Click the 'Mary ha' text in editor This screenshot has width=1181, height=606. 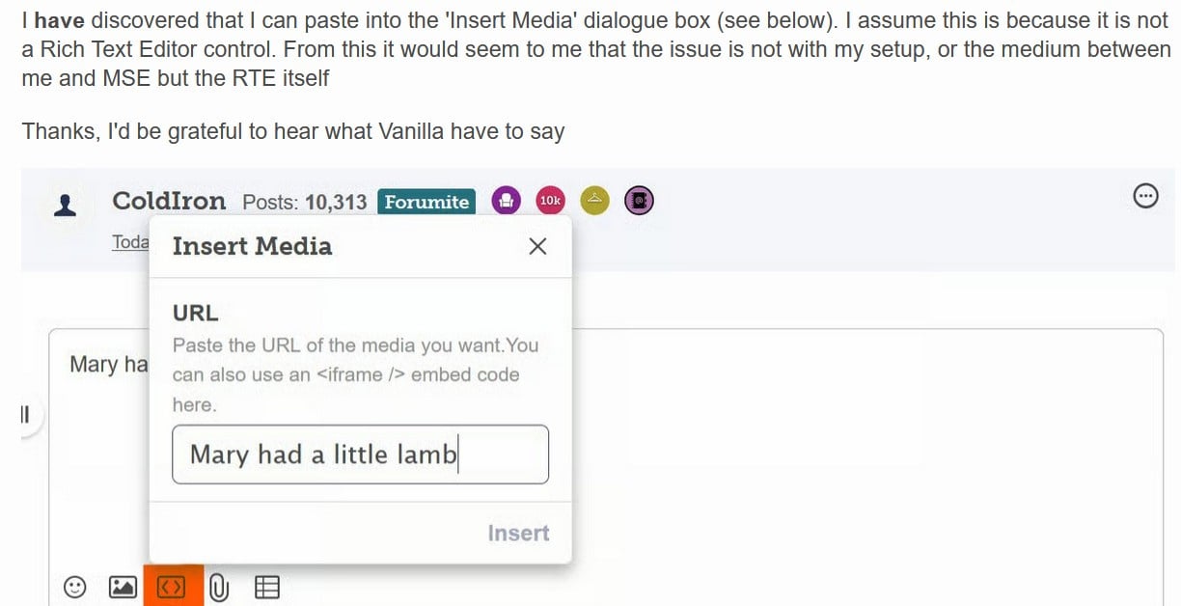pyautogui.click(x=108, y=365)
